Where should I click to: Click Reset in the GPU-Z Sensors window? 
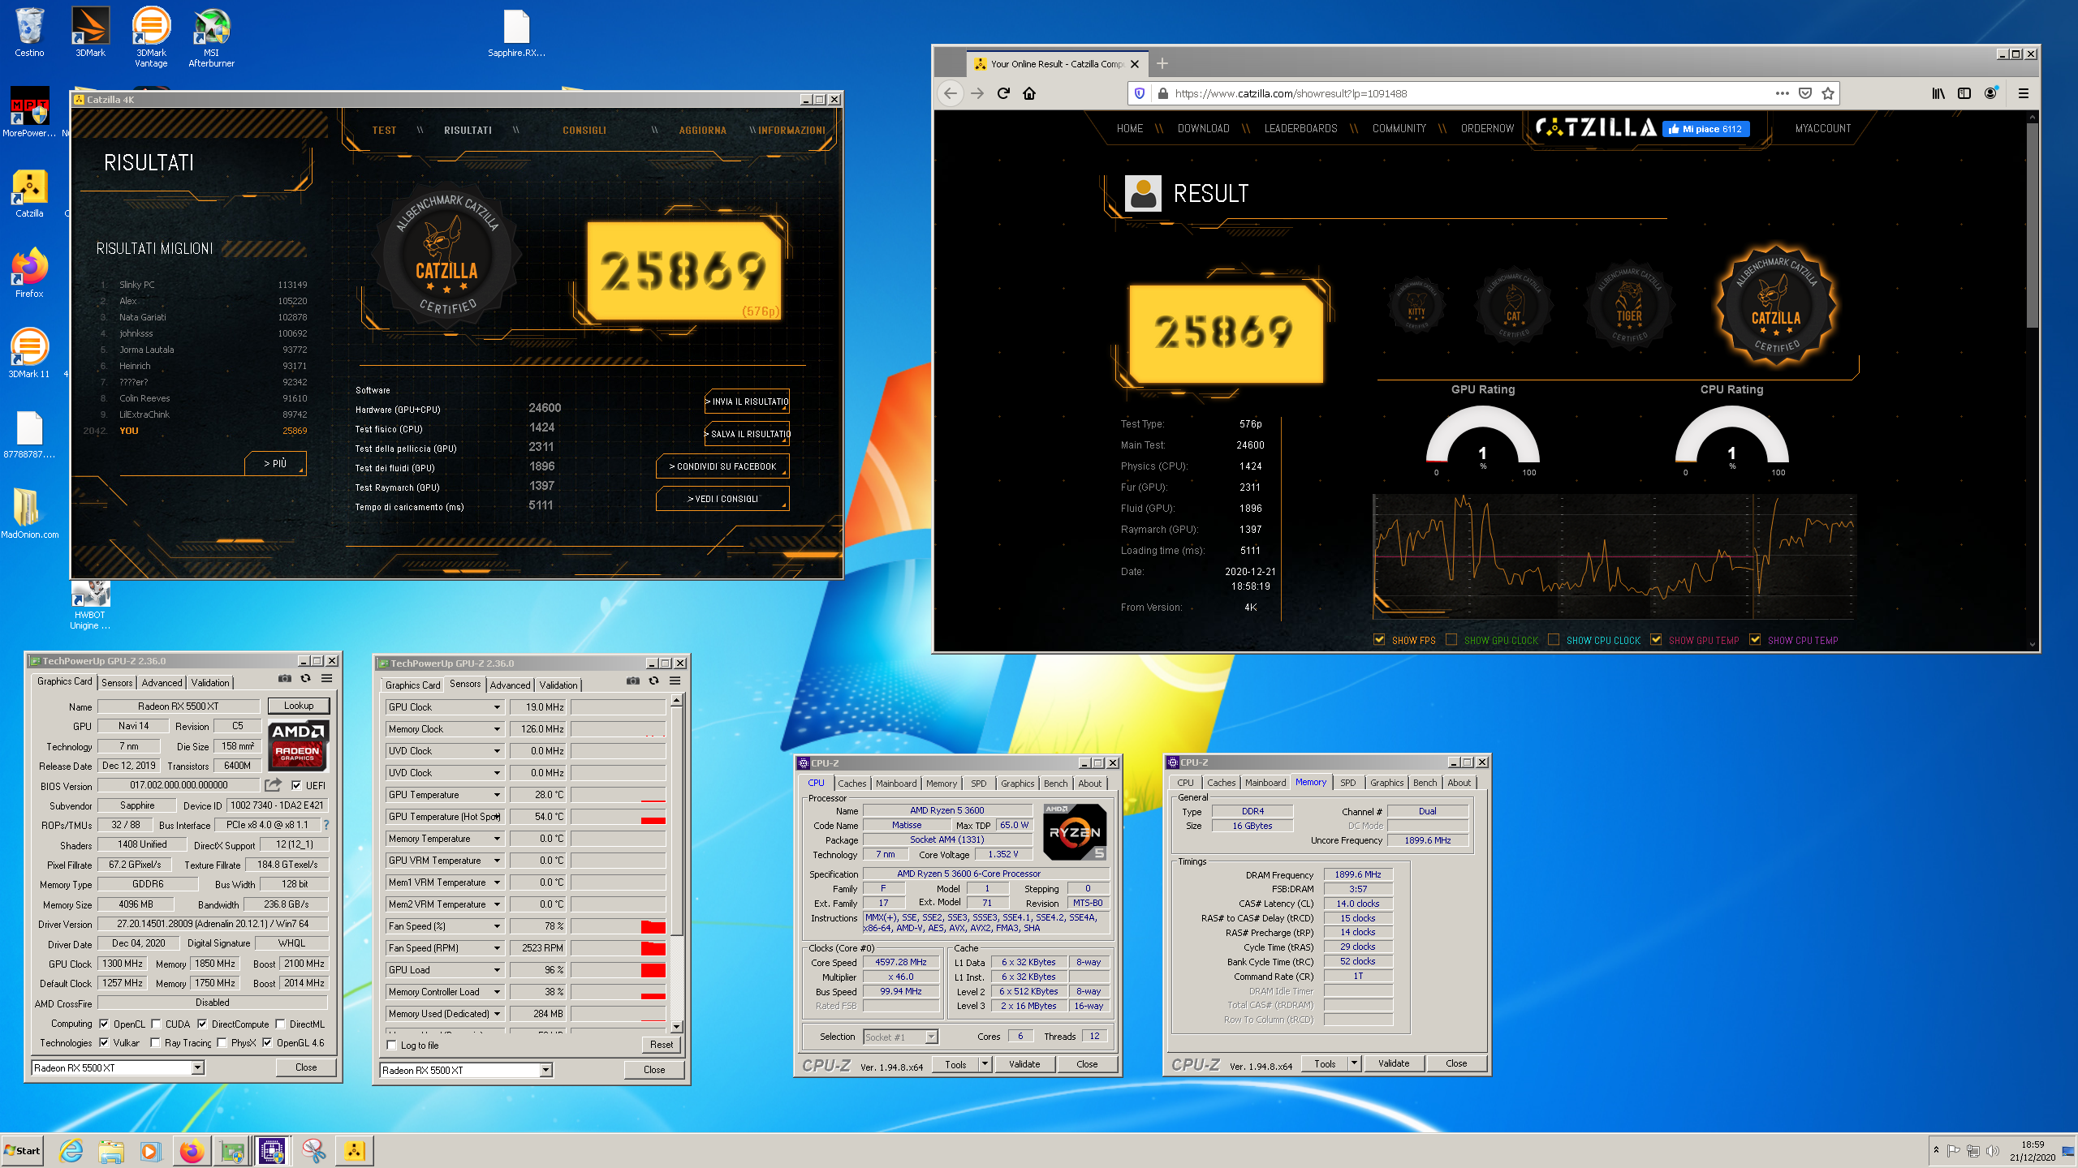point(661,1044)
